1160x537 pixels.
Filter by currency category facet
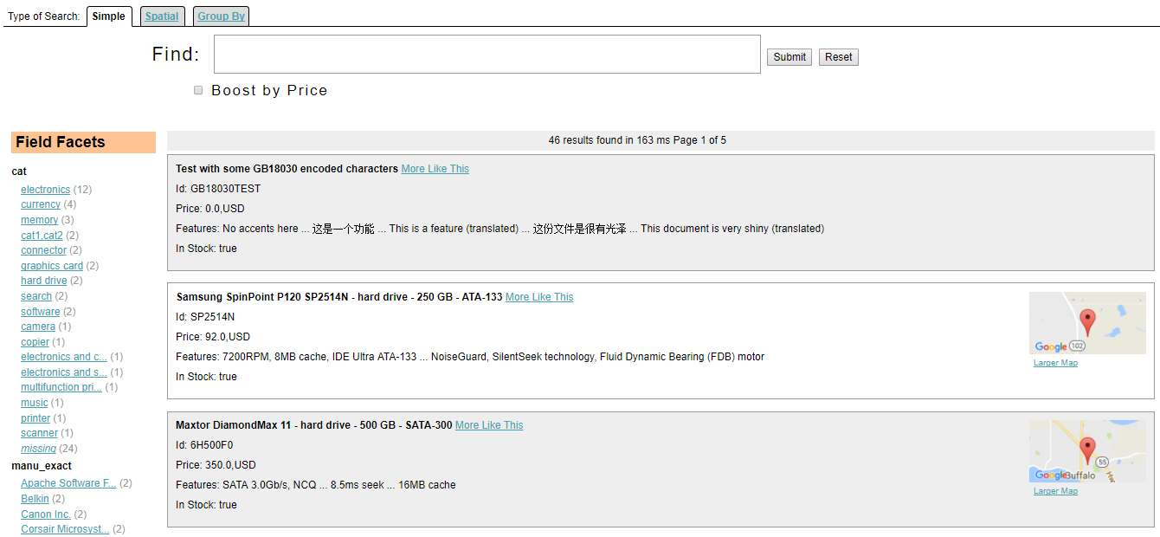tap(41, 204)
